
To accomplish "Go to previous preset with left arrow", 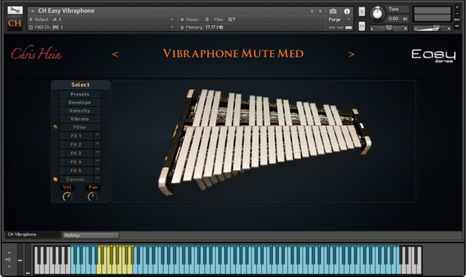I will 115,54.
